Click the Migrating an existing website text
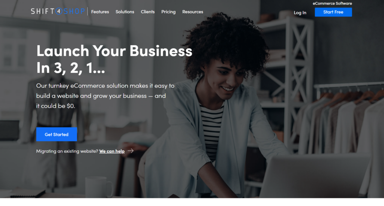Screen dimensions: 384x206 67,151
